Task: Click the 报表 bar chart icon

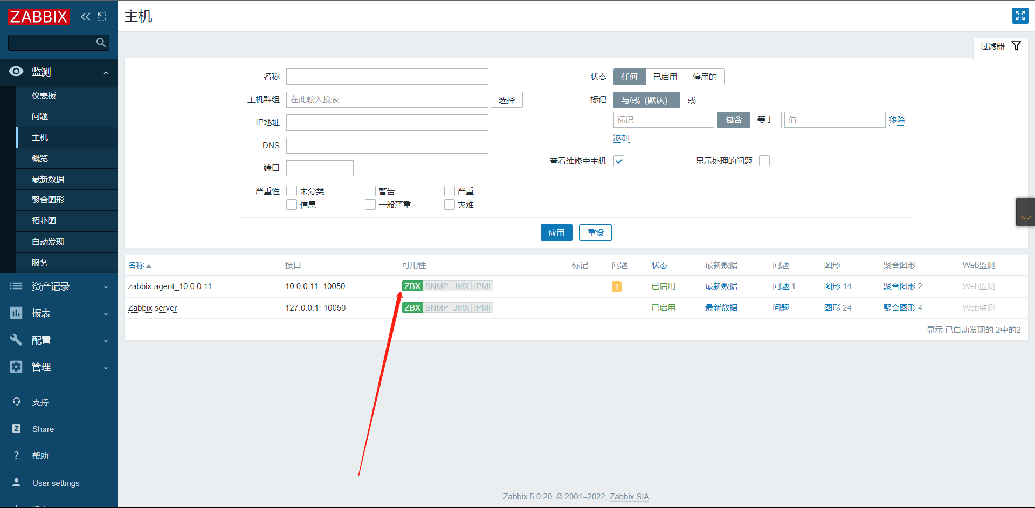Action: 16,313
